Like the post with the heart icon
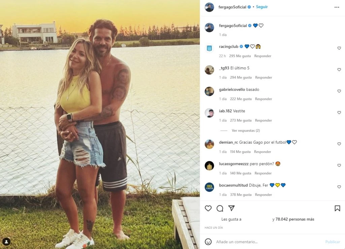Image resolution: width=345 pixels, height=249 pixels. (208, 208)
